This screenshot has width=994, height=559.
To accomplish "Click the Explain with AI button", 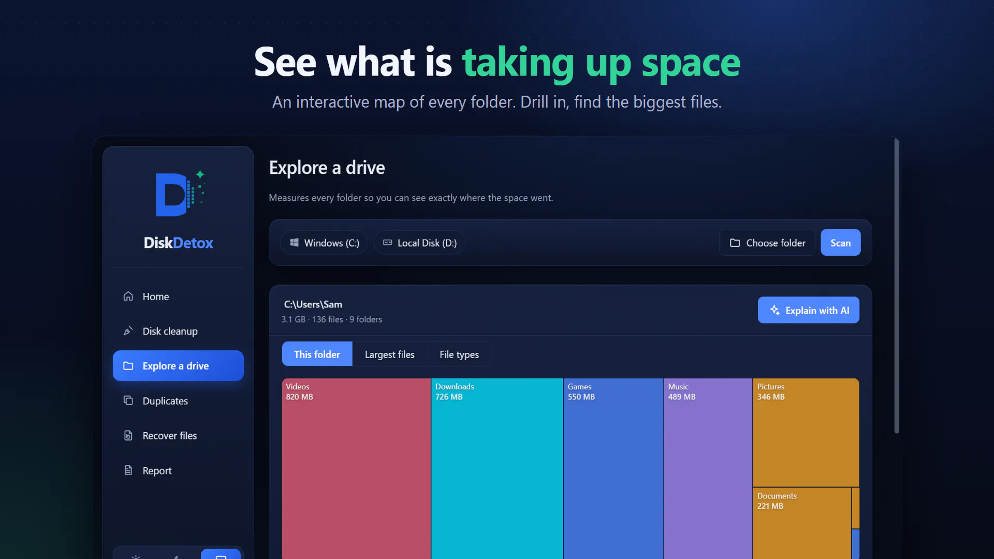I will [x=808, y=310].
